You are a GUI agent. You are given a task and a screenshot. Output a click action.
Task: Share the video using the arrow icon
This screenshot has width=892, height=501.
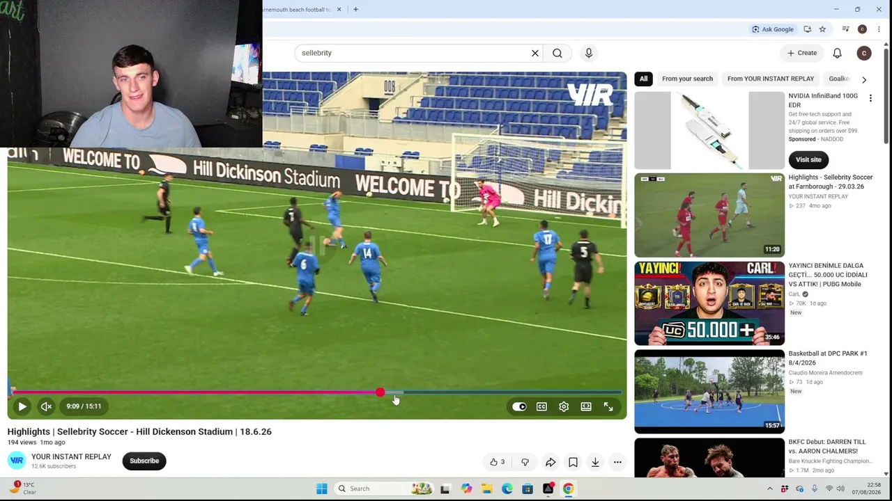click(x=551, y=462)
